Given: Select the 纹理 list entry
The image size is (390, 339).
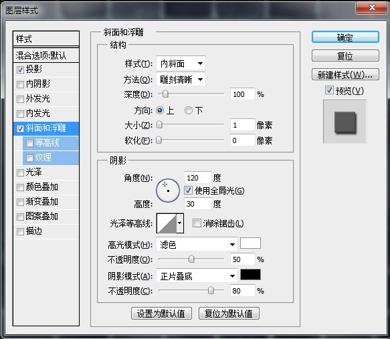Looking at the screenshot, I should click(x=51, y=158).
